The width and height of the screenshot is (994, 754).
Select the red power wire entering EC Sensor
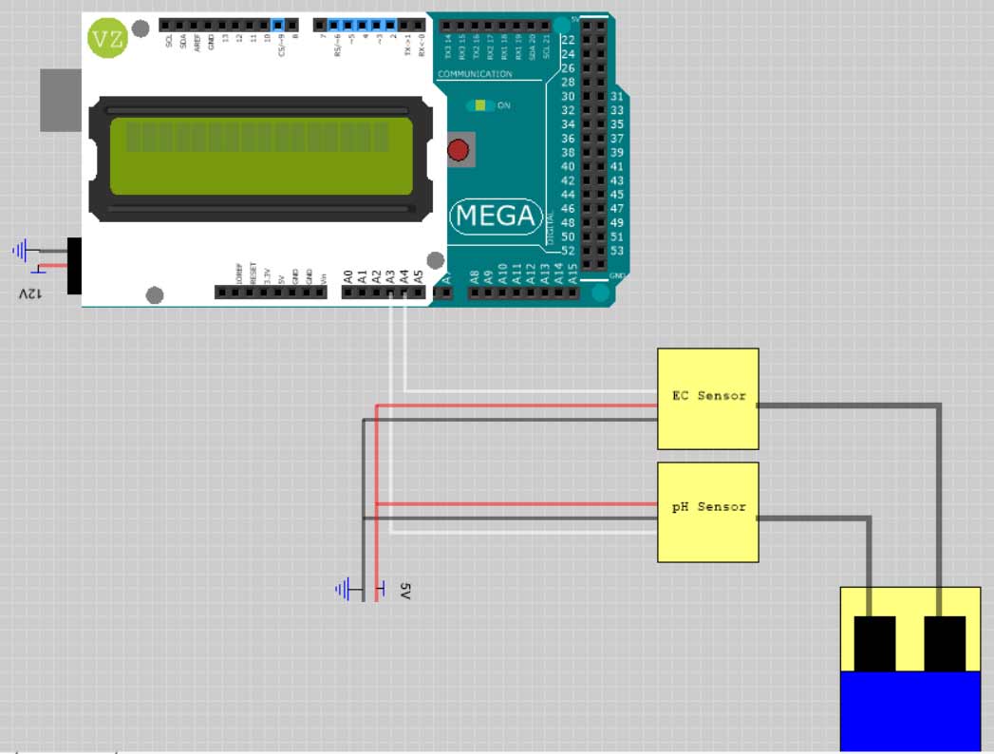(516, 405)
